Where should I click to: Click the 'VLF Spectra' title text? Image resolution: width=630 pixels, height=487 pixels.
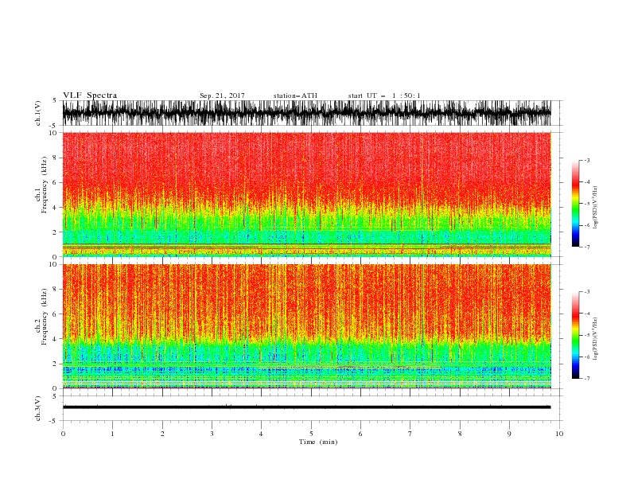[x=90, y=95]
